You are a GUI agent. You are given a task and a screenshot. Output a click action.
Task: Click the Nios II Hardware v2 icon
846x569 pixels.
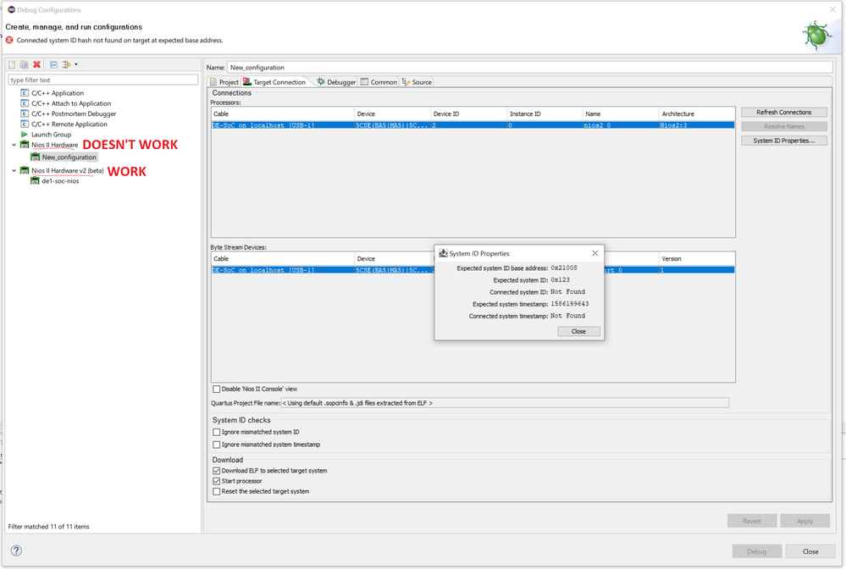click(25, 170)
